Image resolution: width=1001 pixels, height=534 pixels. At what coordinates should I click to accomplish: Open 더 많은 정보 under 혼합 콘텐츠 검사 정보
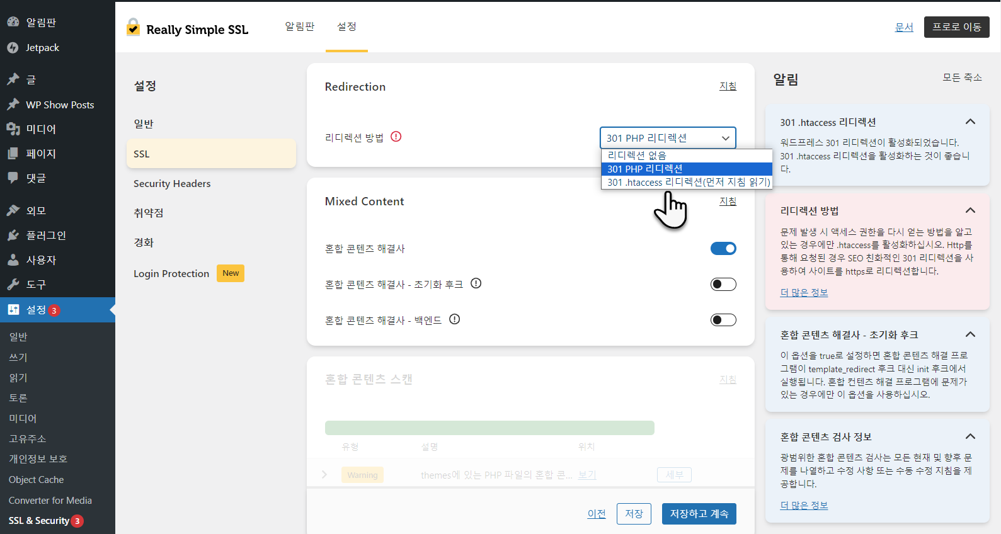(804, 505)
